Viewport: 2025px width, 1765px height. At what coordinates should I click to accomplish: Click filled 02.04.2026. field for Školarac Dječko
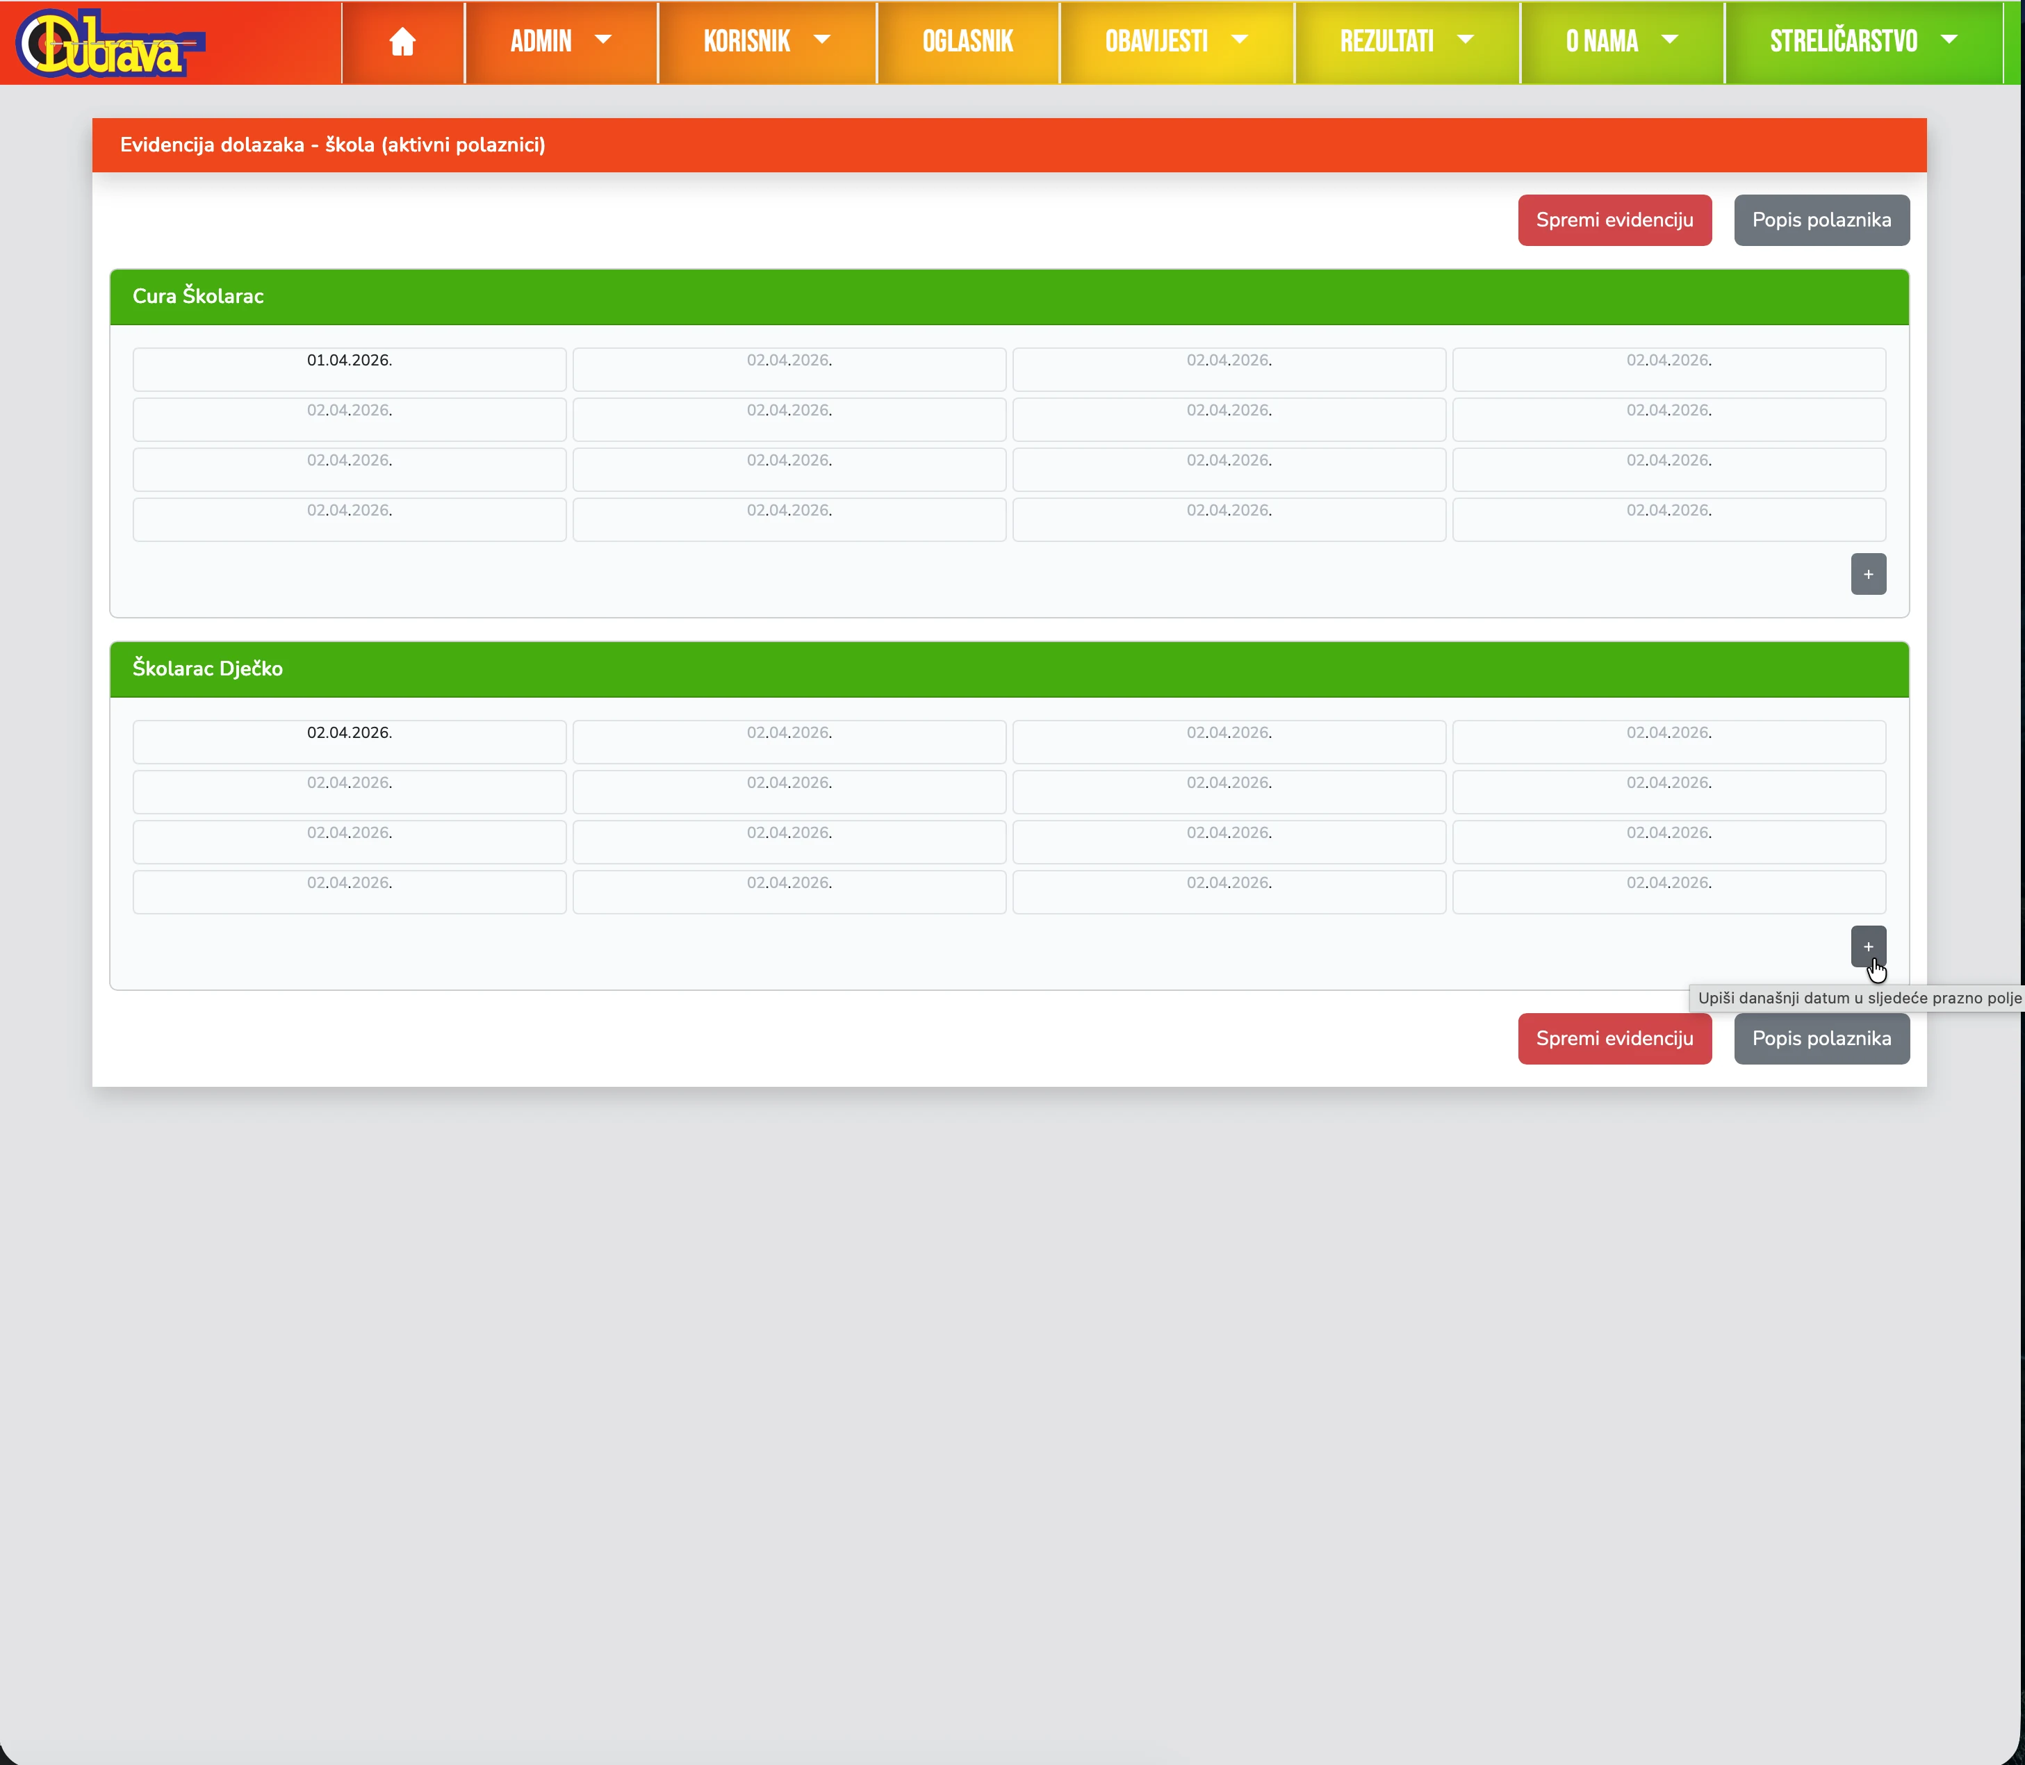[349, 741]
